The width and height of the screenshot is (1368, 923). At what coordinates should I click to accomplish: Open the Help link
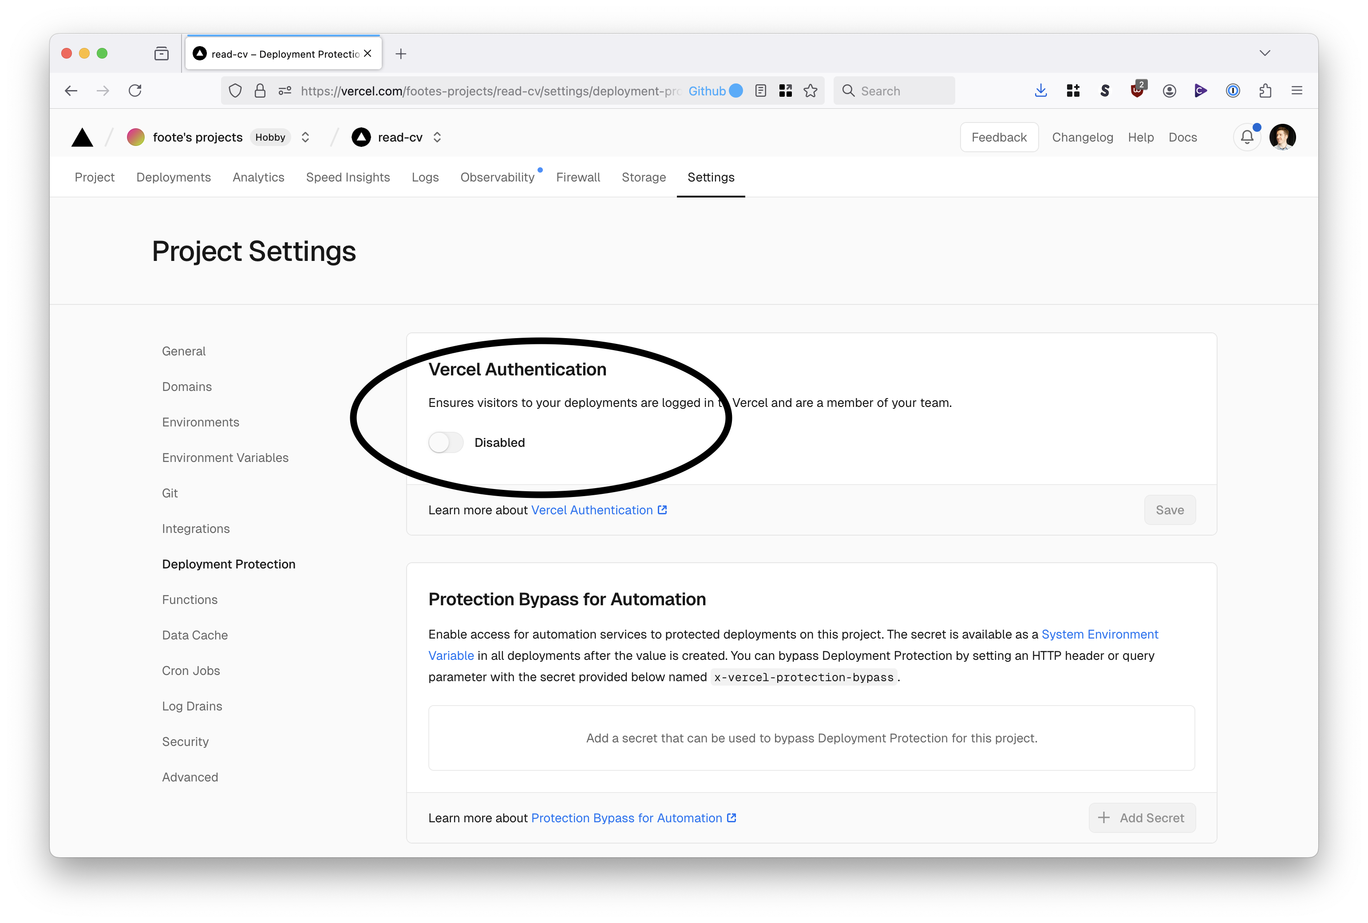pyautogui.click(x=1141, y=137)
